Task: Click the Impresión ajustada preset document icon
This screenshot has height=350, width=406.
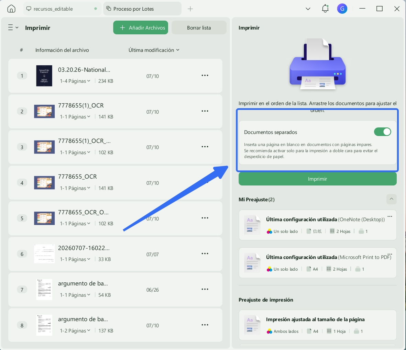Action: (252, 325)
